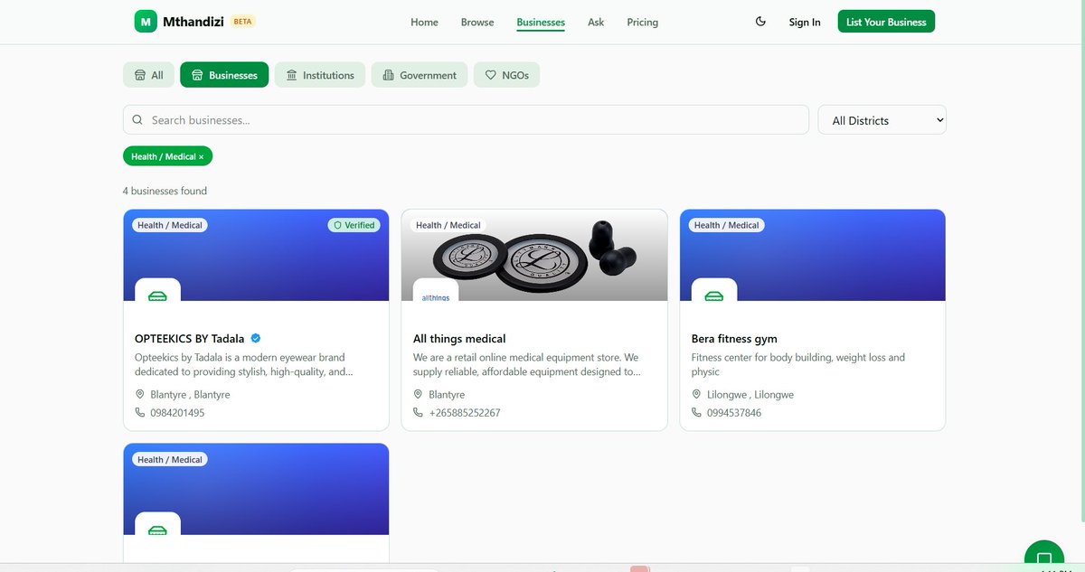
Task: Click the storefront icon in All tab
Action: [x=140, y=75]
